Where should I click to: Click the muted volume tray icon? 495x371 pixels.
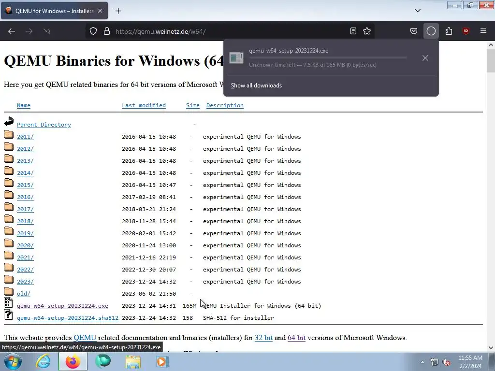coord(446,362)
